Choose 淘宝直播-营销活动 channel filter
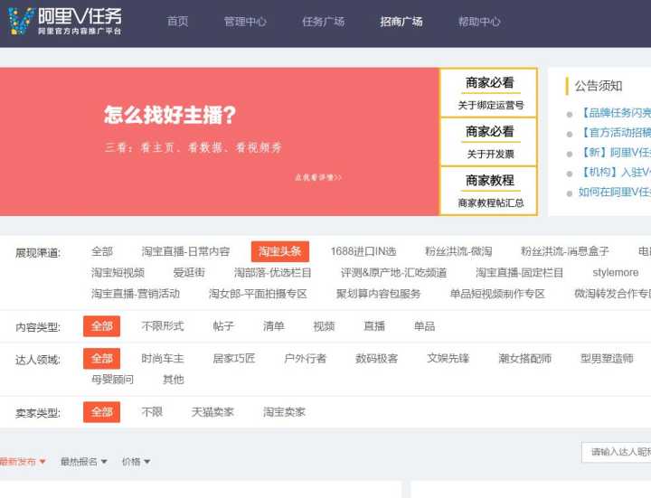Image resolution: width=651 pixels, height=498 pixels. tap(136, 294)
